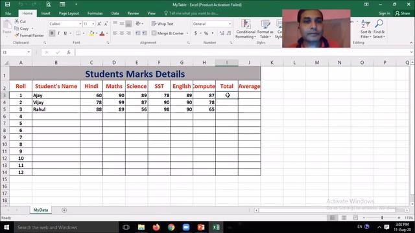Apply the Fill Color bucket
The image size is (415, 233).
tap(91, 33)
